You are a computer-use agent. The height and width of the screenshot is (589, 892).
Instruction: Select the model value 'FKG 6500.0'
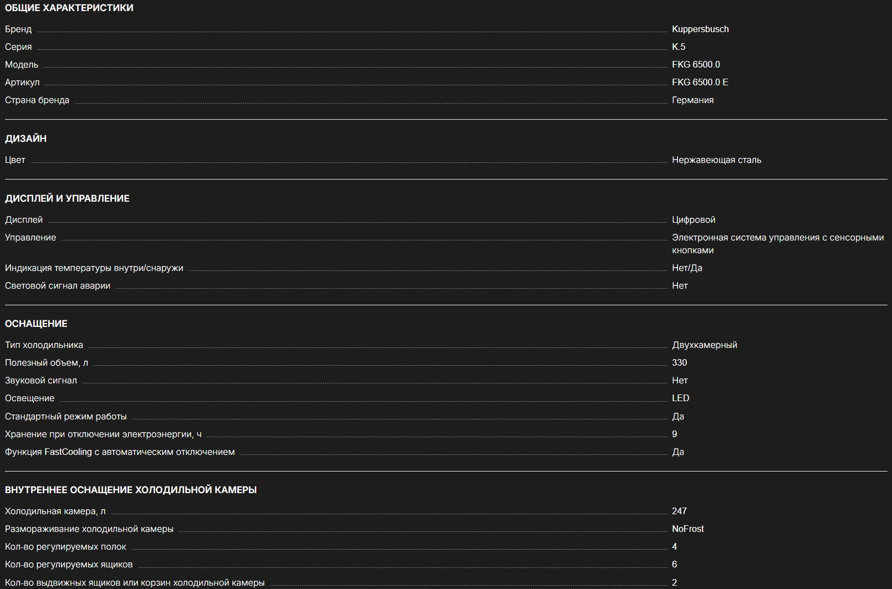pos(696,64)
